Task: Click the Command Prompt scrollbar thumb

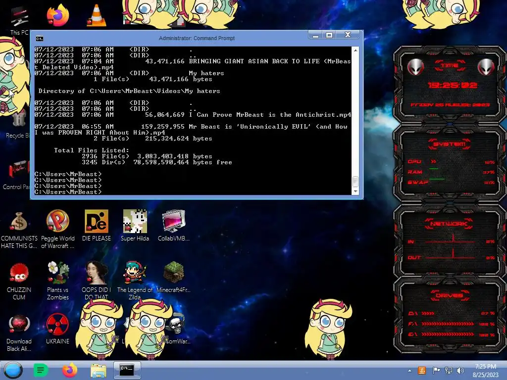Action: tap(355, 182)
